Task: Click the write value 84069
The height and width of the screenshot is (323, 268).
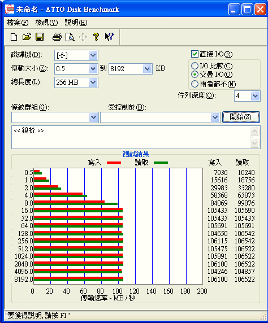Action: [x=219, y=203]
